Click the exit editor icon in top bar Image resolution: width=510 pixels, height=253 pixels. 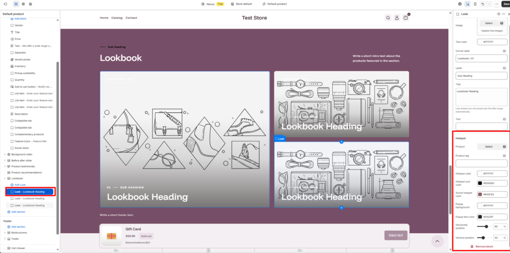(x=5, y=4)
